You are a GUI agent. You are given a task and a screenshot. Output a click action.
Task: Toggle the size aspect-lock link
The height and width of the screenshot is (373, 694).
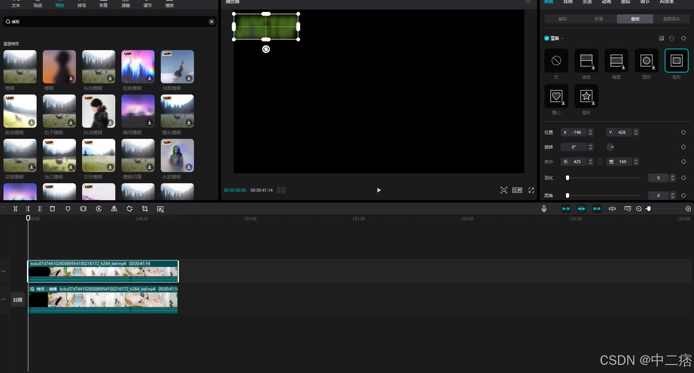[x=600, y=162]
